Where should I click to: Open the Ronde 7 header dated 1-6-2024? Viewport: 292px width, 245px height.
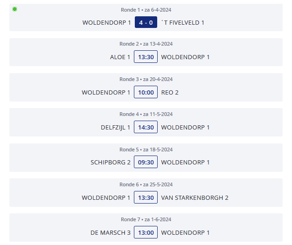click(146, 219)
